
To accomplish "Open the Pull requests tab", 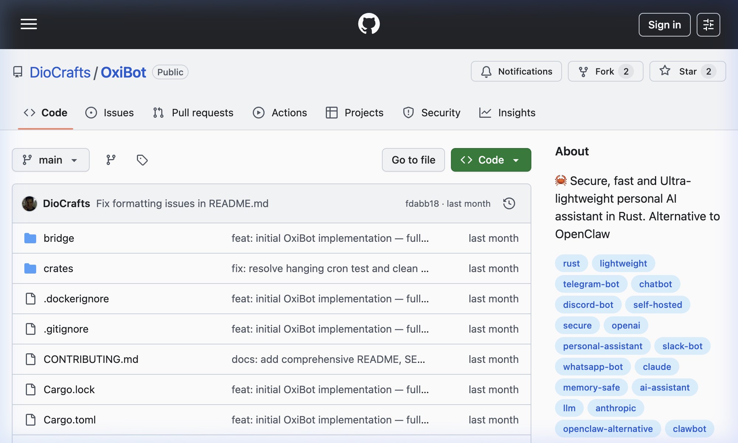I will (x=193, y=113).
